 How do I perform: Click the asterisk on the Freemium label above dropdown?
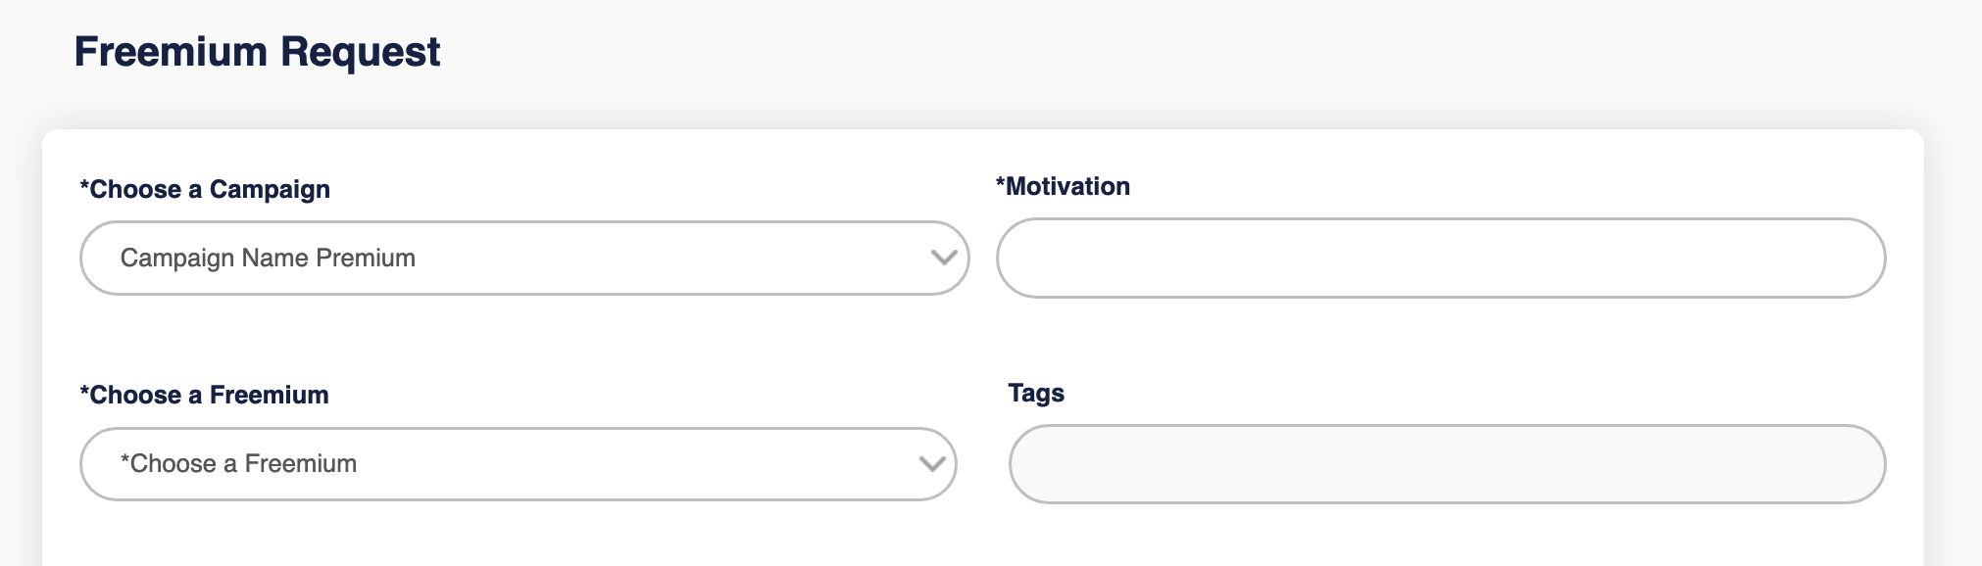pyautogui.click(x=84, y=392)
